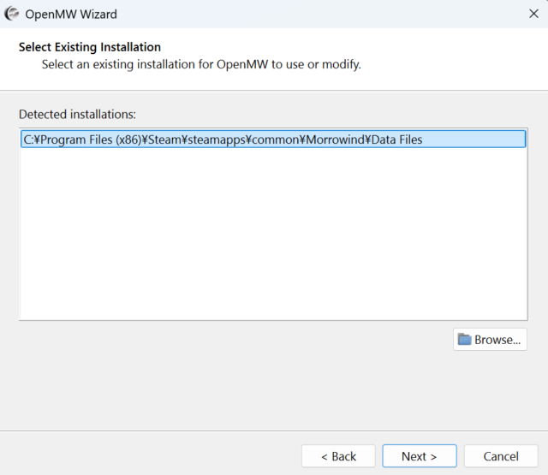Click the 'OpenMW Wizard' window title text
548x475 pixels.
(x=71, y=14)
